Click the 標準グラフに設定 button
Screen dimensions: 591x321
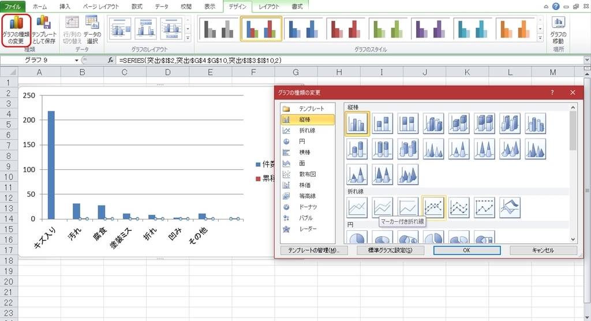390,250
